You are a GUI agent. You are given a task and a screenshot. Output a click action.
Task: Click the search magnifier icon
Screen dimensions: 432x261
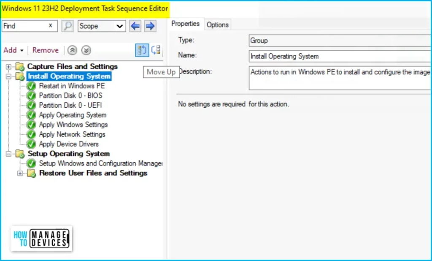(67, 26)
